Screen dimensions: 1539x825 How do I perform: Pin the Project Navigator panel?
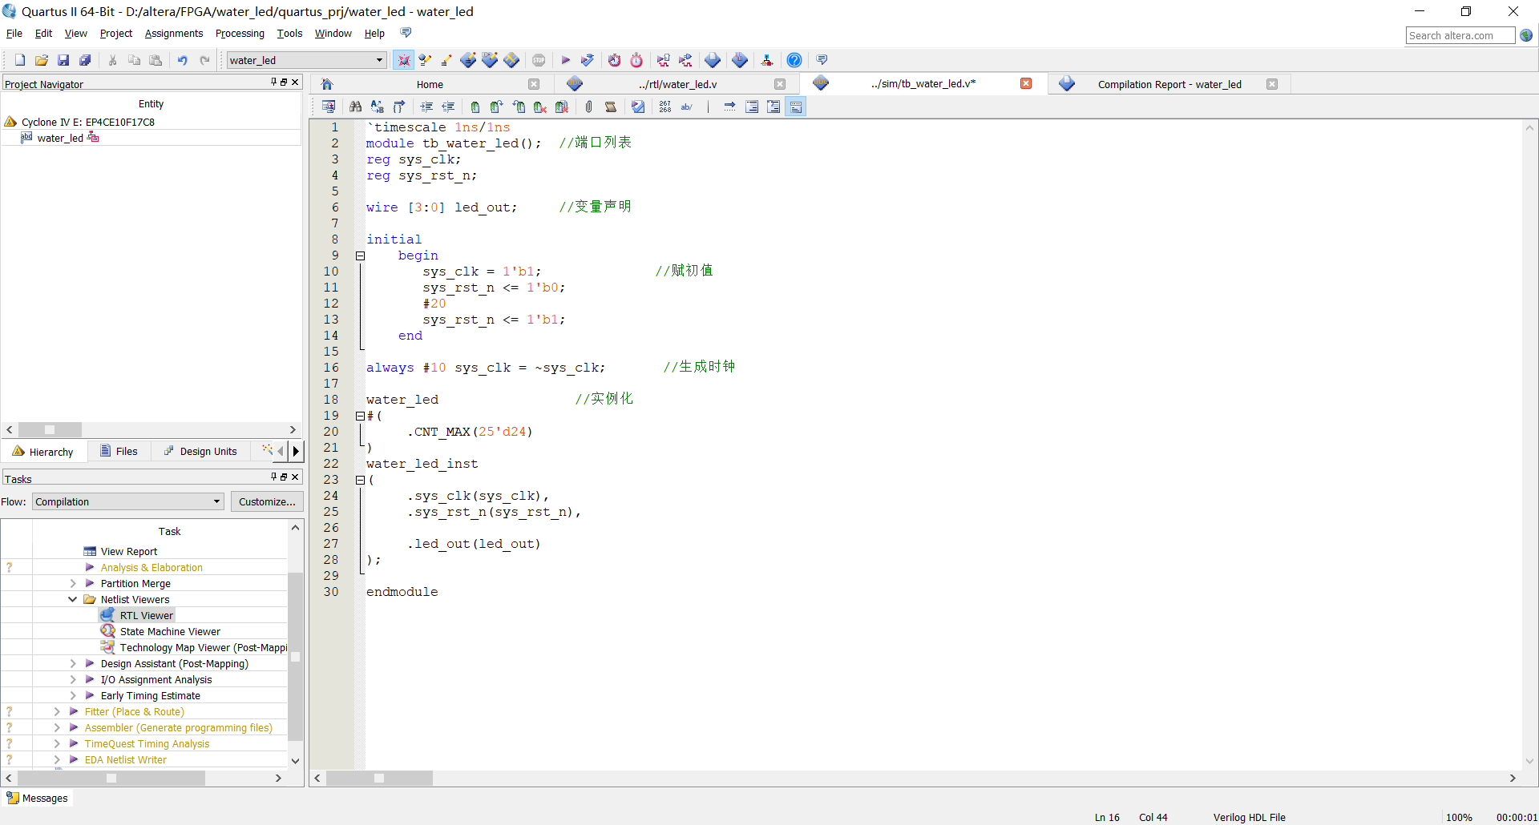coord(273,82)
